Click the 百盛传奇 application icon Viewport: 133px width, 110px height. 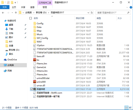coord(35,89)
